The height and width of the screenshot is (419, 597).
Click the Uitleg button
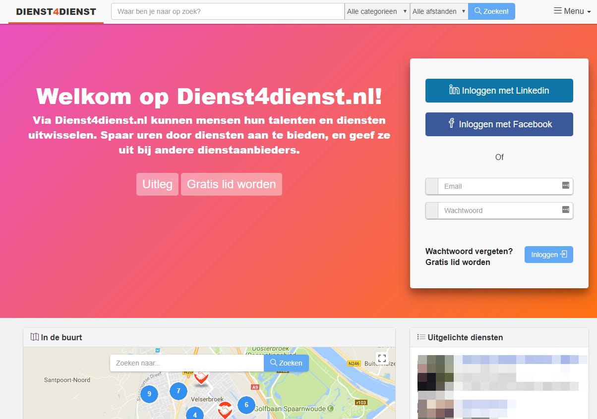(157, 184)
